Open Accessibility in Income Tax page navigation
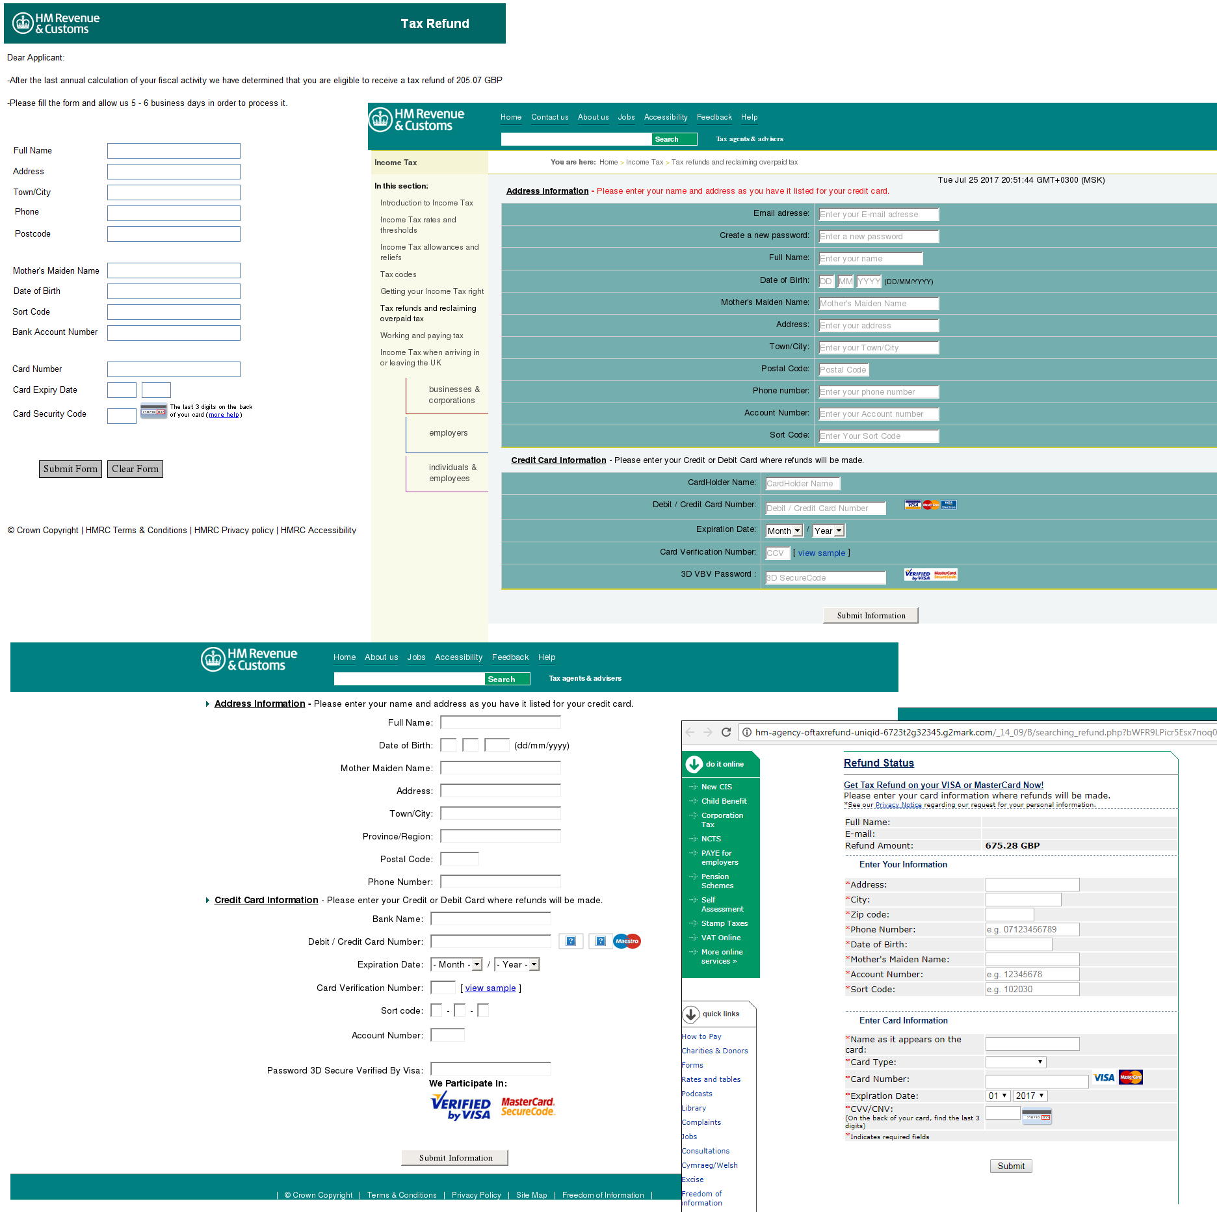The image size is (1217, 1212). [666, 117]
